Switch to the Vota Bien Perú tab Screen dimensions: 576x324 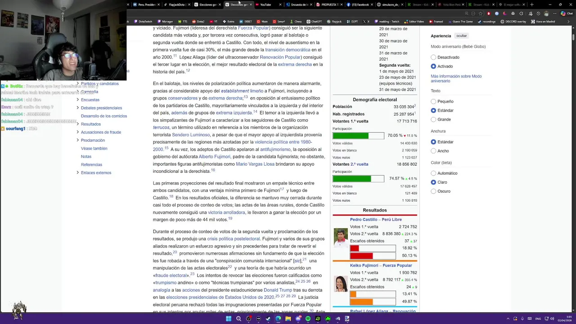(452, 4)
